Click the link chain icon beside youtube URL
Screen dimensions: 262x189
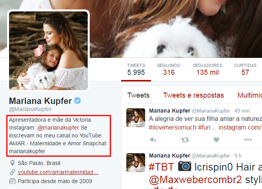point(12,172)
